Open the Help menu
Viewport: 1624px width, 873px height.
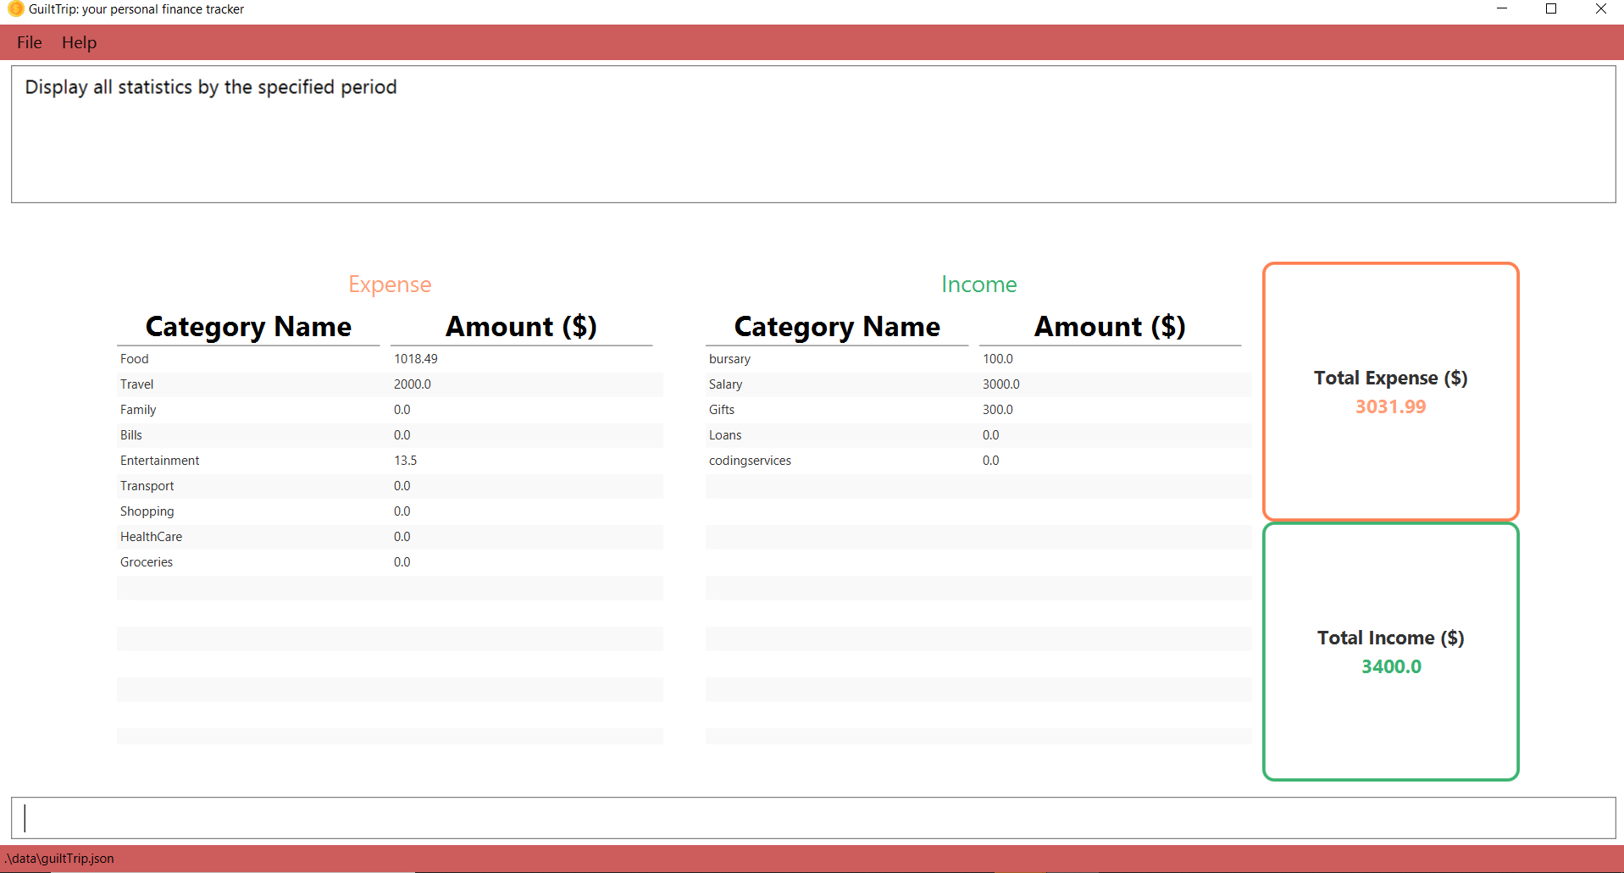tap(79, 42)
